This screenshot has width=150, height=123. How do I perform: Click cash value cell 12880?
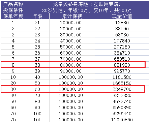(122, 23)
